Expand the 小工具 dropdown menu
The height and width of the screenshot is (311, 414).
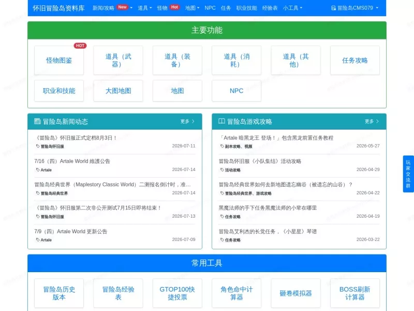(x=292, y=8)
